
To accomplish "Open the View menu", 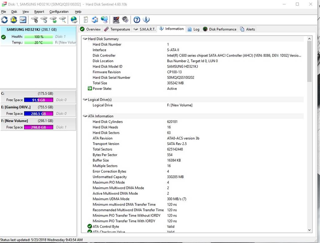I will click(26, 12).
